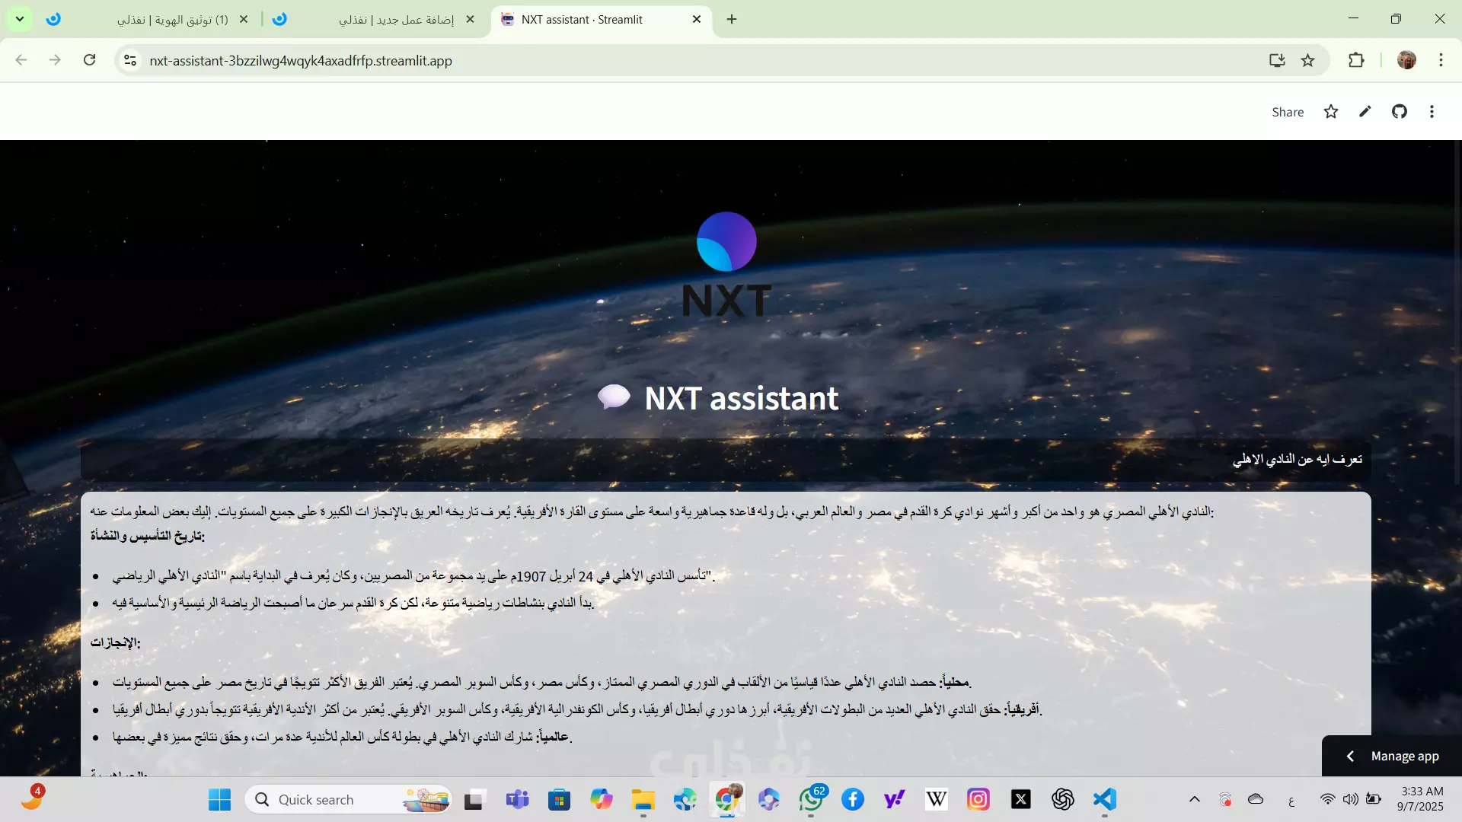Favorite the app with the Streamlit star icon
Screen dimensions: 1462x822
[1331, 112]
